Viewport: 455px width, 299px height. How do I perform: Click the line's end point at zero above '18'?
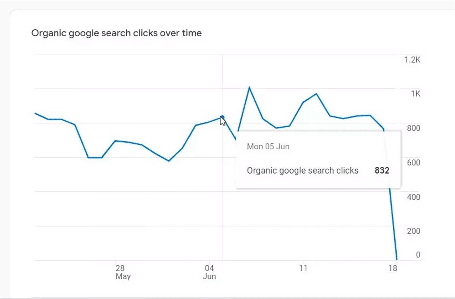coord(397,260)
